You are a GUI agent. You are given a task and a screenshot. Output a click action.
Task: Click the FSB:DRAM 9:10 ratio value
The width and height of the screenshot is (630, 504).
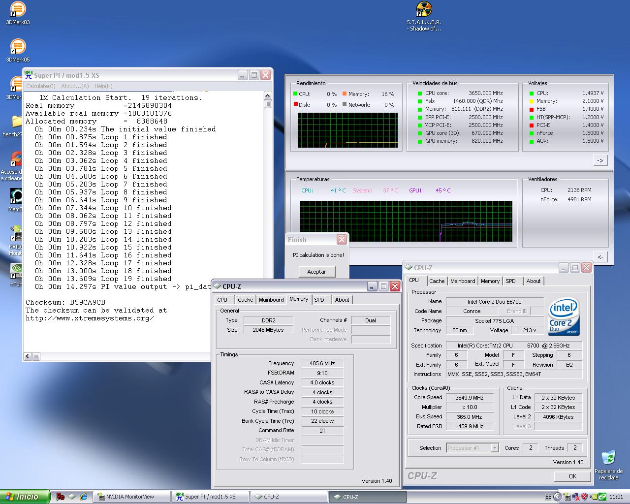(322, 373)
